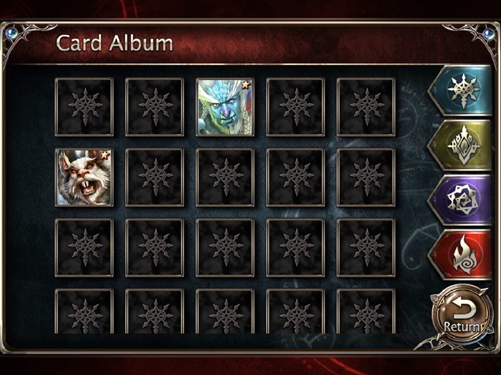
Task: Open the white rat beast card
Action: click(84, 177)
